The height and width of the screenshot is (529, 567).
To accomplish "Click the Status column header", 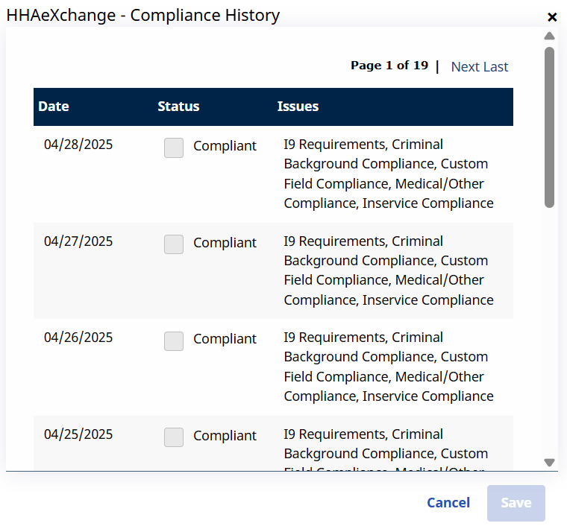I will coord(178,107).
